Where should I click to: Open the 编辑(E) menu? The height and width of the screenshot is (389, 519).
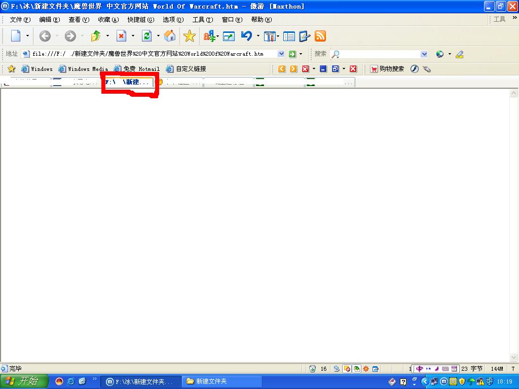49,20
